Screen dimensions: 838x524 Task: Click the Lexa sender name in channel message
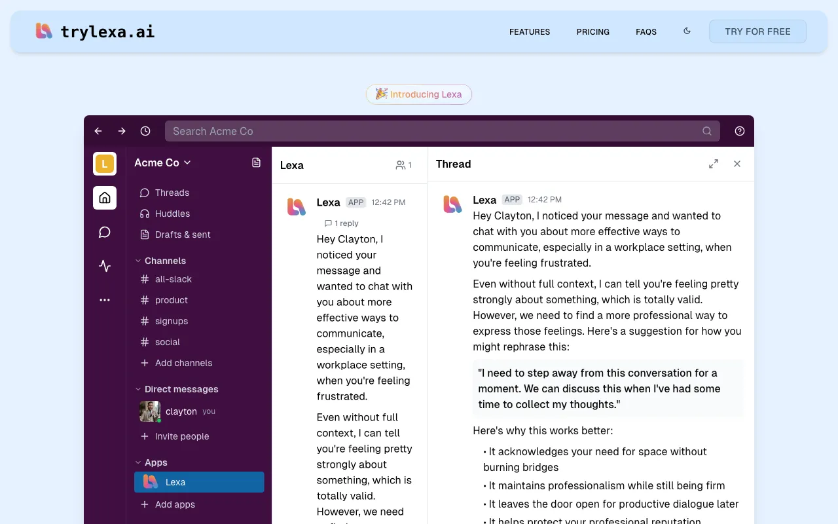328,202
